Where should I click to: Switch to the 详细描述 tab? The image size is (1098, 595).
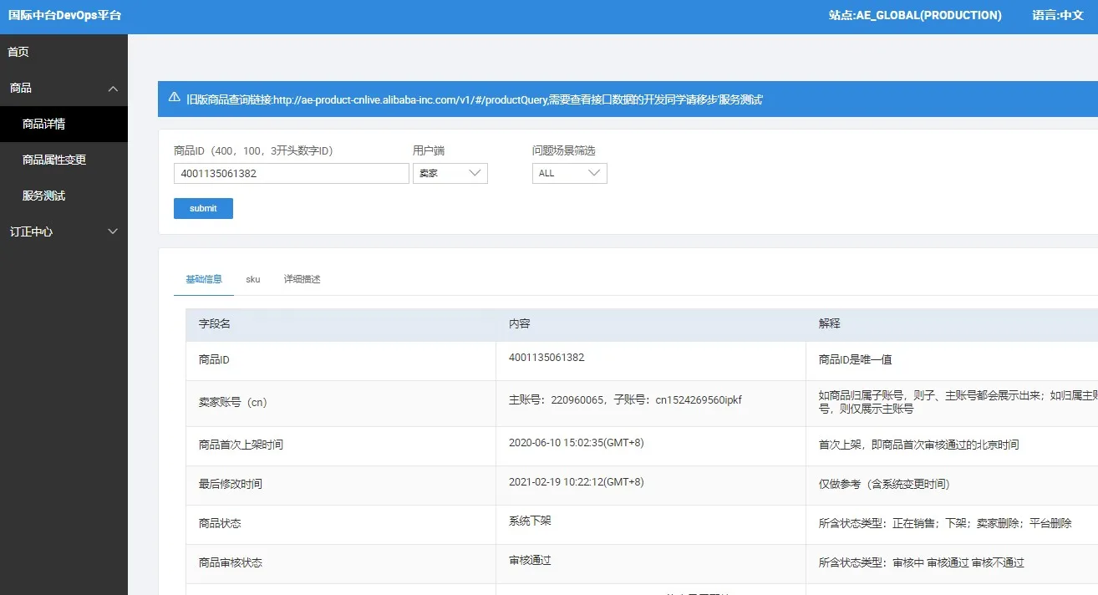pos(302,279)
